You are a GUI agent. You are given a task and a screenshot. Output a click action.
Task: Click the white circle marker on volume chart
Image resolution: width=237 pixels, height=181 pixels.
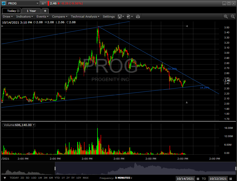pos(29,154)
